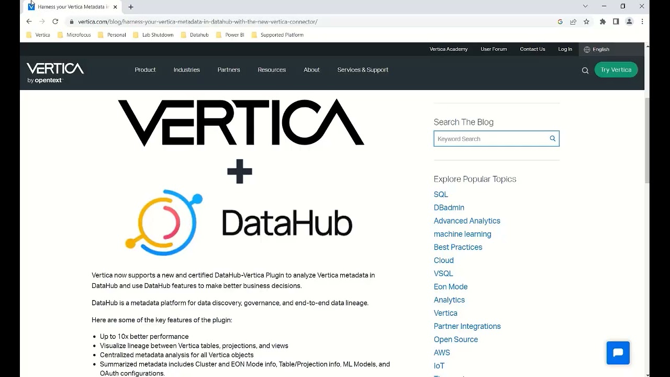Open the Resources menu
Screen dimensions: 670x377
(x=272, y=70)
